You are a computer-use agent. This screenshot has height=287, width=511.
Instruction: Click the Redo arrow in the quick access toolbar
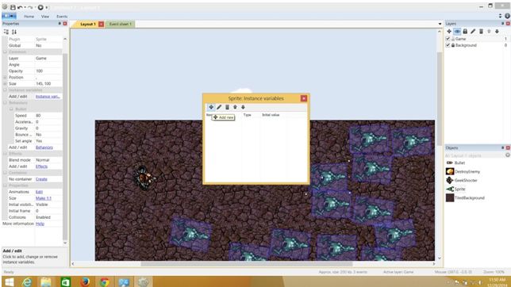tap(30, 7)
